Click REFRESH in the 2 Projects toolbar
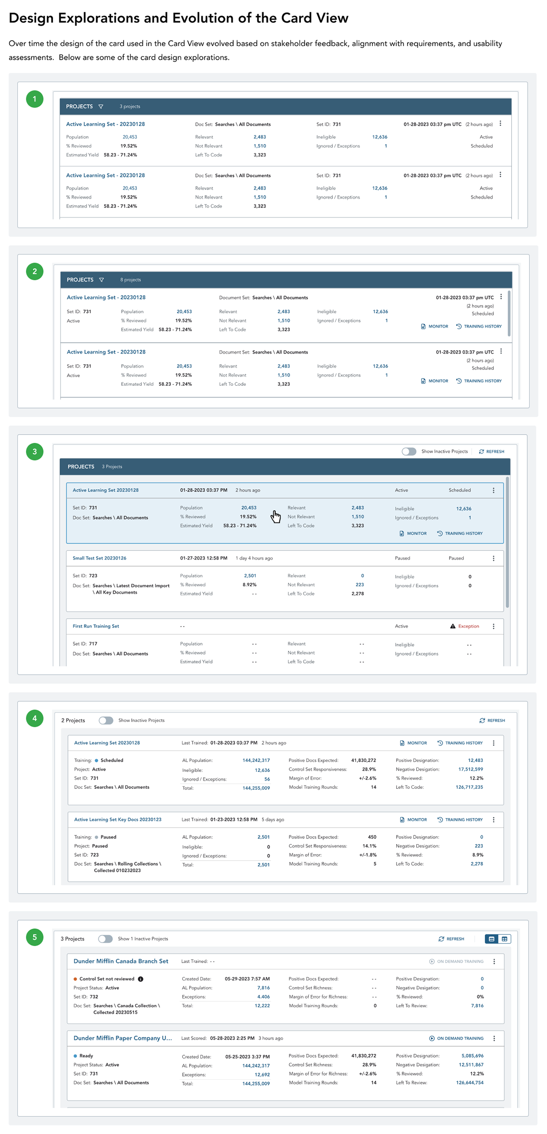Screen dimensions: 547x1134 tap(492, 720)
